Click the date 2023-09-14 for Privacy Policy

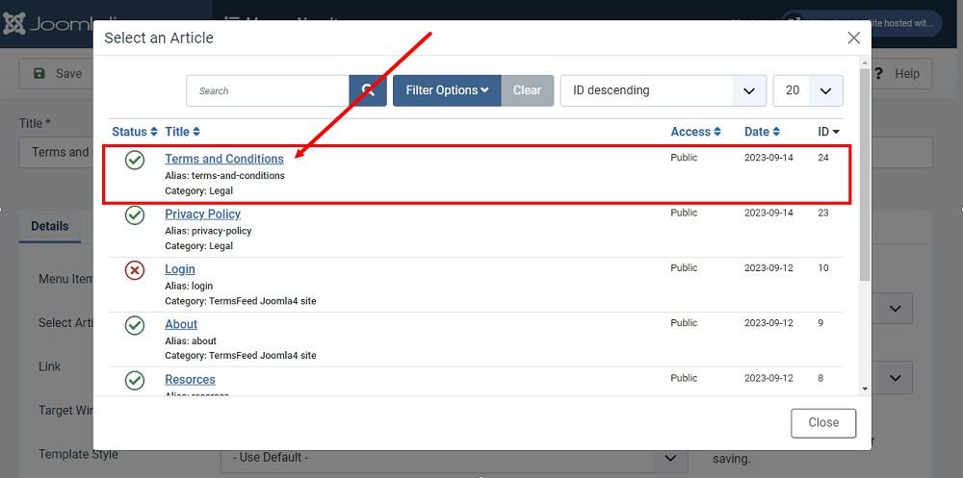[768, 213]
